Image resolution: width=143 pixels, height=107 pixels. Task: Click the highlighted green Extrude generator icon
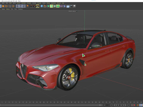click(52, 6)
